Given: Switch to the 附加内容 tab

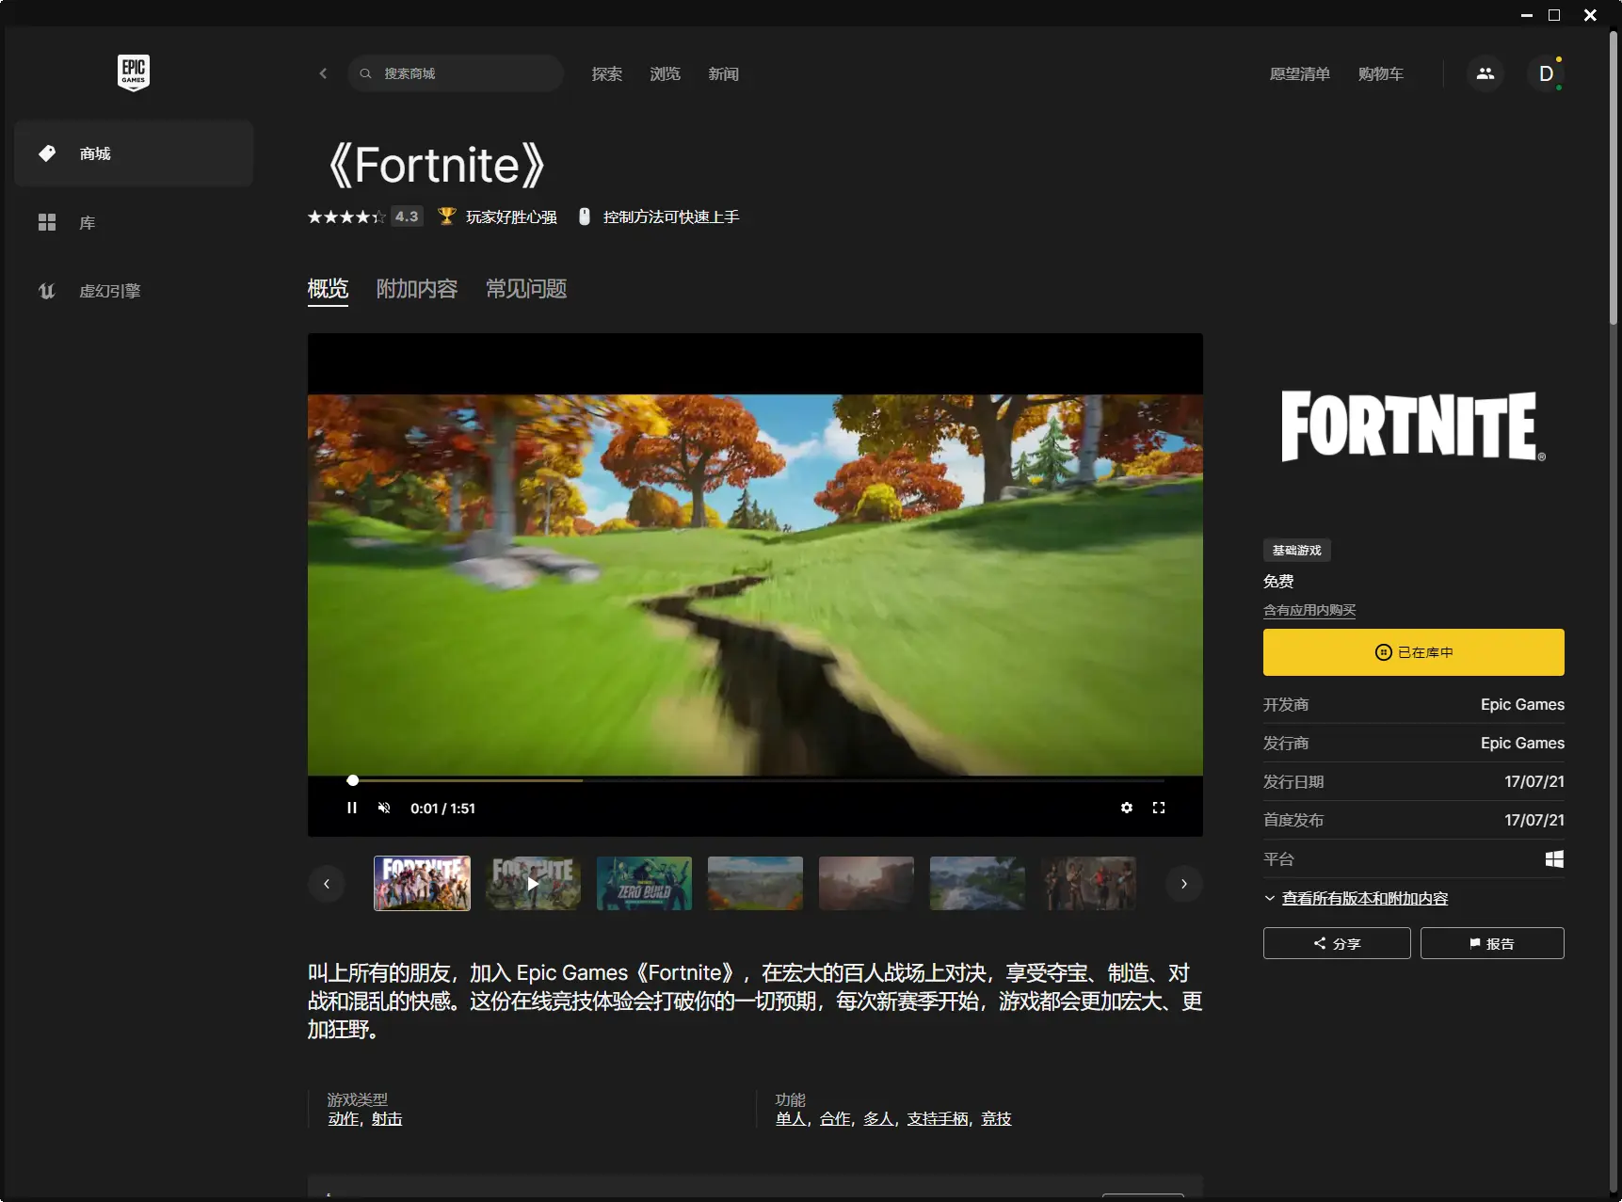Looking at the screenshot, I should 417,289.
